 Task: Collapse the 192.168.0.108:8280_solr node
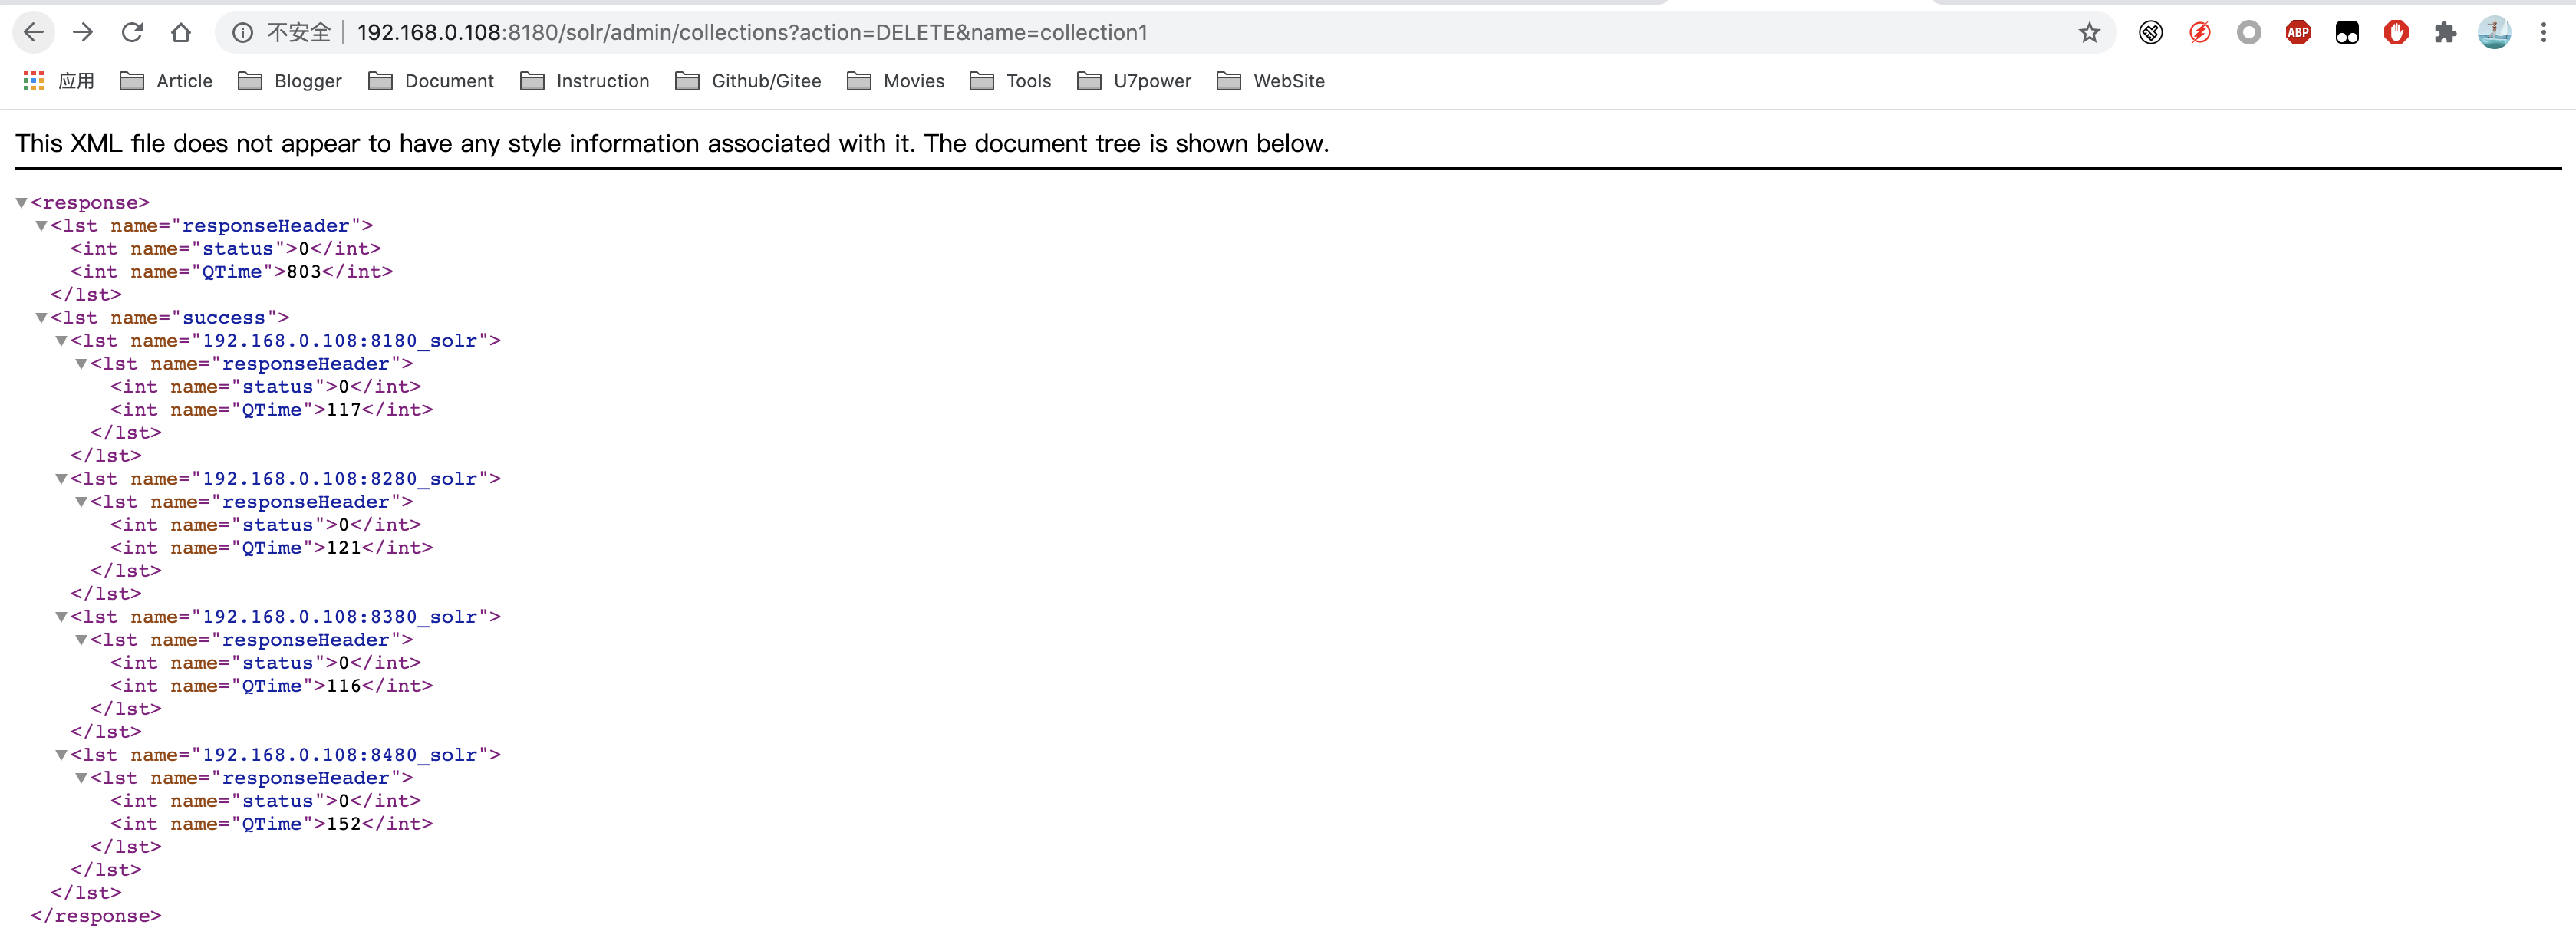tap(61, 479)
